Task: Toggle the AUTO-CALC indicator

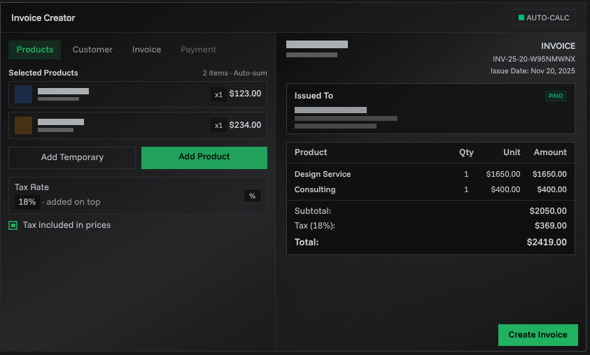Action: point(544,17)
